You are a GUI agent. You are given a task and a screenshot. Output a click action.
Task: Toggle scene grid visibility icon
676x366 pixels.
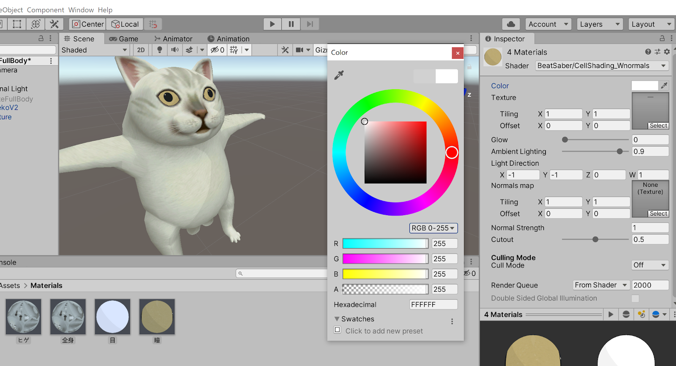(234, 50)
